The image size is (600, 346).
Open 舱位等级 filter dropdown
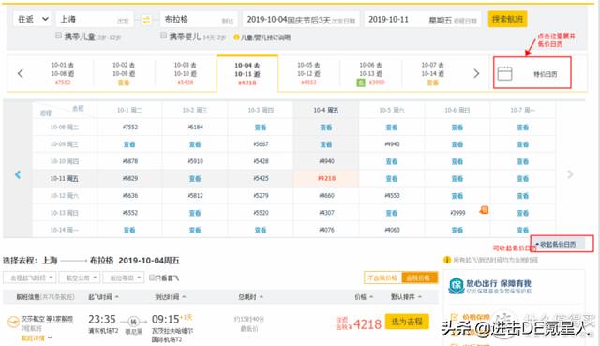coord(124,278)
